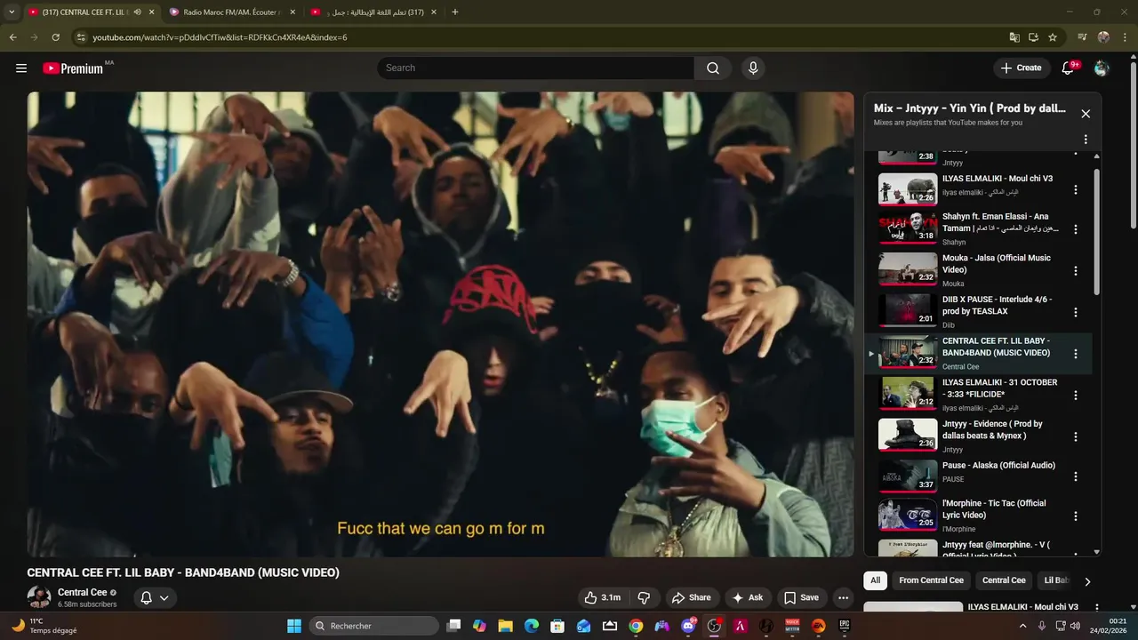Go back in browser history
This screenshot has width=1138, height=640.
click(x=12, y=37)
